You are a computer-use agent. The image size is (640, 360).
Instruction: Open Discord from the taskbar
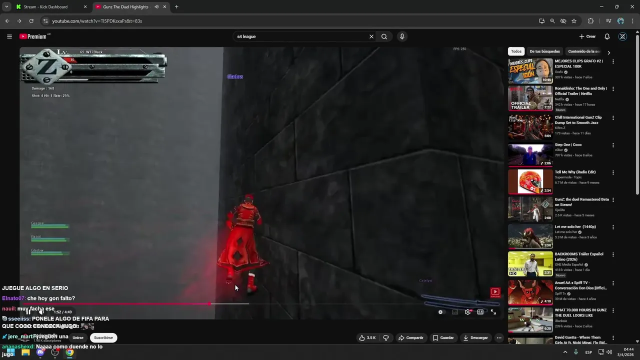40,352
